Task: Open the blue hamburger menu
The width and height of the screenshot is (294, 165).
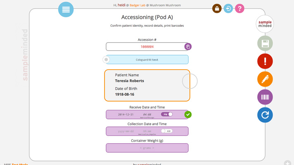Action: pos(66,9)
